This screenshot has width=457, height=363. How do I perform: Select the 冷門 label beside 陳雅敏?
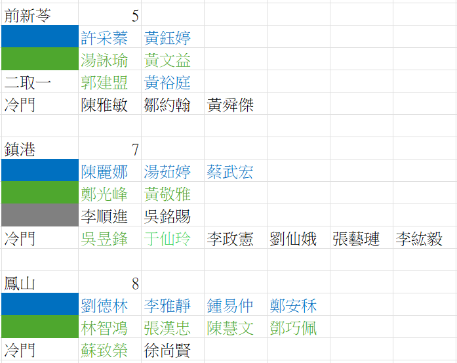[x=20, y=105]
